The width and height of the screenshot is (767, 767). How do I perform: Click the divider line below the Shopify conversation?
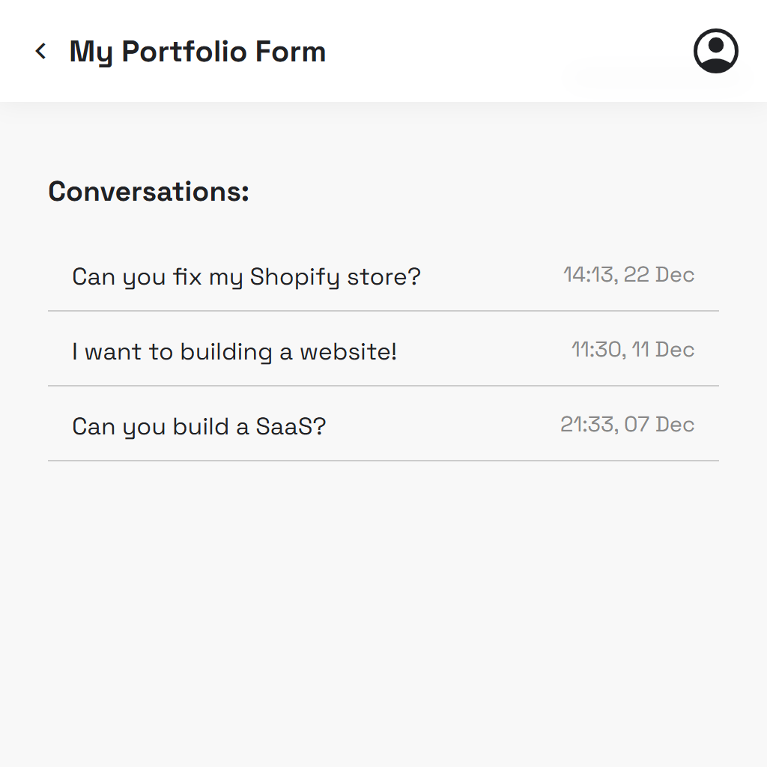click(x=383, y=311)
